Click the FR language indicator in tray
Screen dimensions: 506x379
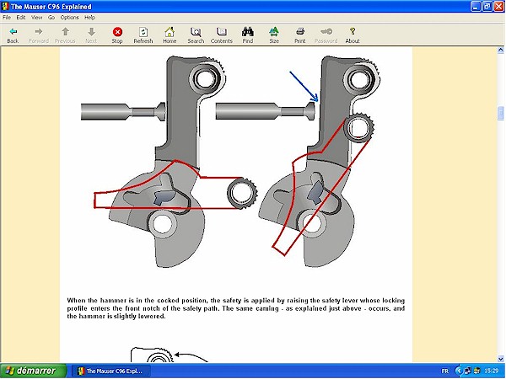point(445,371)
